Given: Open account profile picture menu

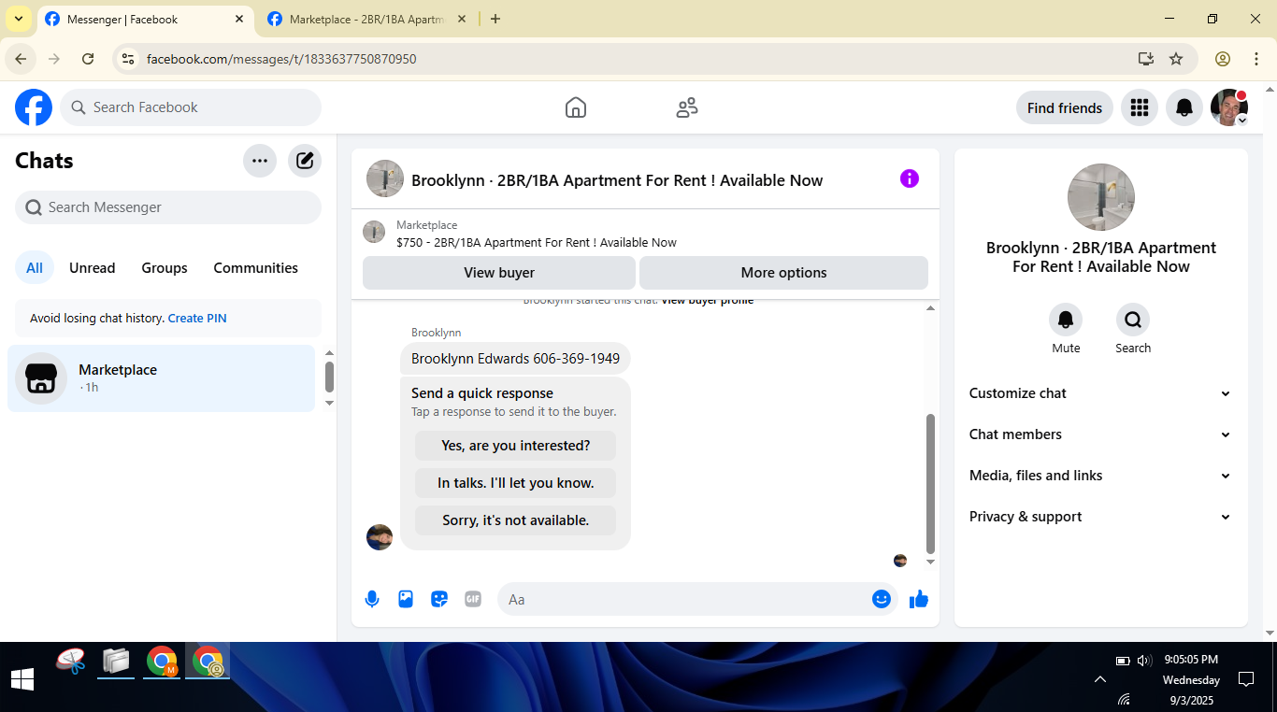Looking at the screenshot, I should [1228, 107].
